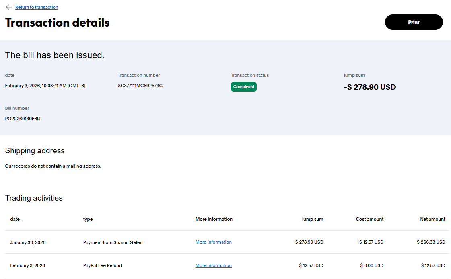The width and height of the screenshot is (451, 279).
Task: Click the back arrow icon
Action: (9, 7)
